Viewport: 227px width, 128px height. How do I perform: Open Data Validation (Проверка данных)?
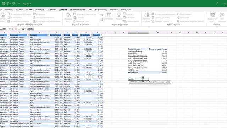pyautogui.click(x=160, y=21)
